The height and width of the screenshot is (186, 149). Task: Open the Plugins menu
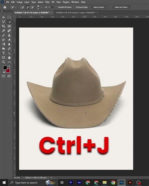66,2
